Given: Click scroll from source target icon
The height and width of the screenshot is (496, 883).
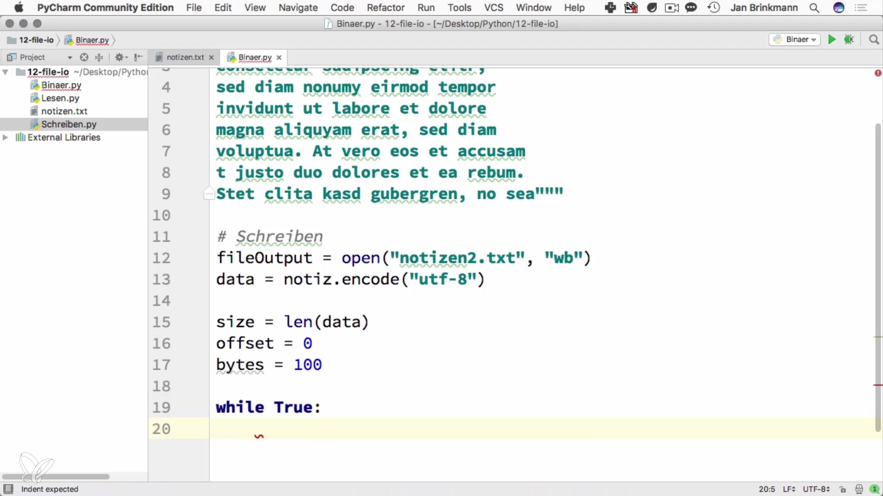Looking at the screenshot, I should coord(84,57).
